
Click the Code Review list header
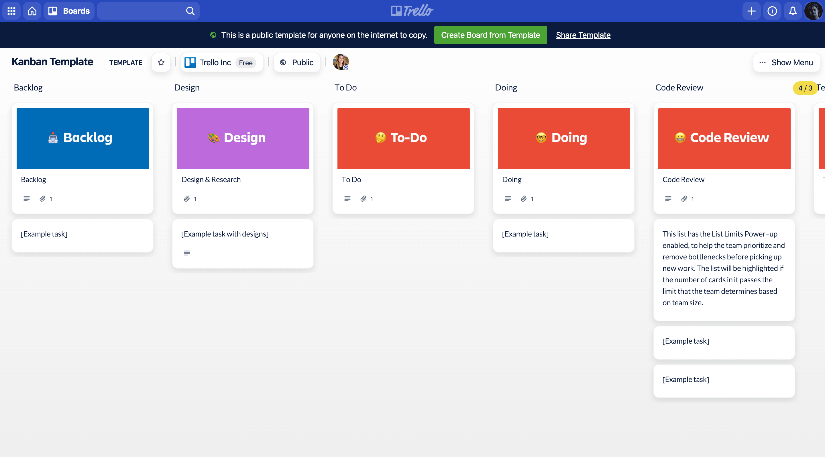[x=679, y=88]
